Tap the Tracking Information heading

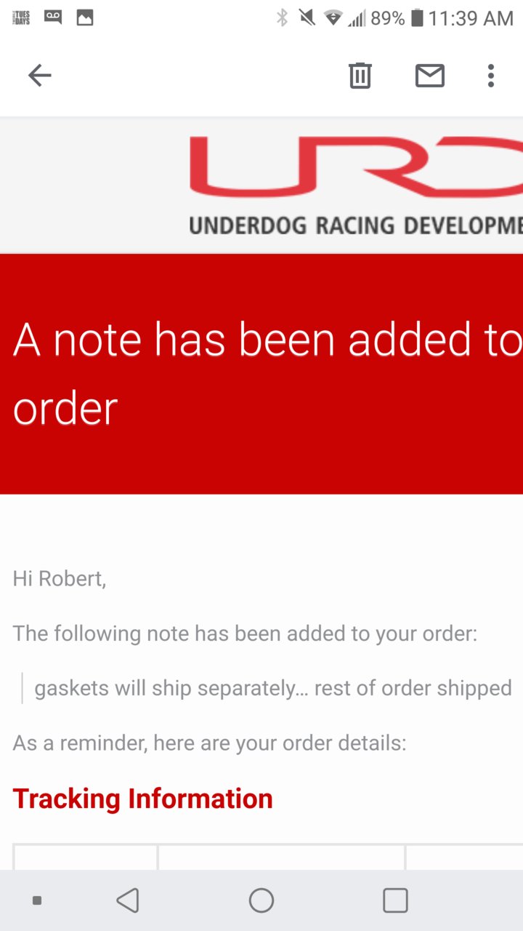coord(142,799)
